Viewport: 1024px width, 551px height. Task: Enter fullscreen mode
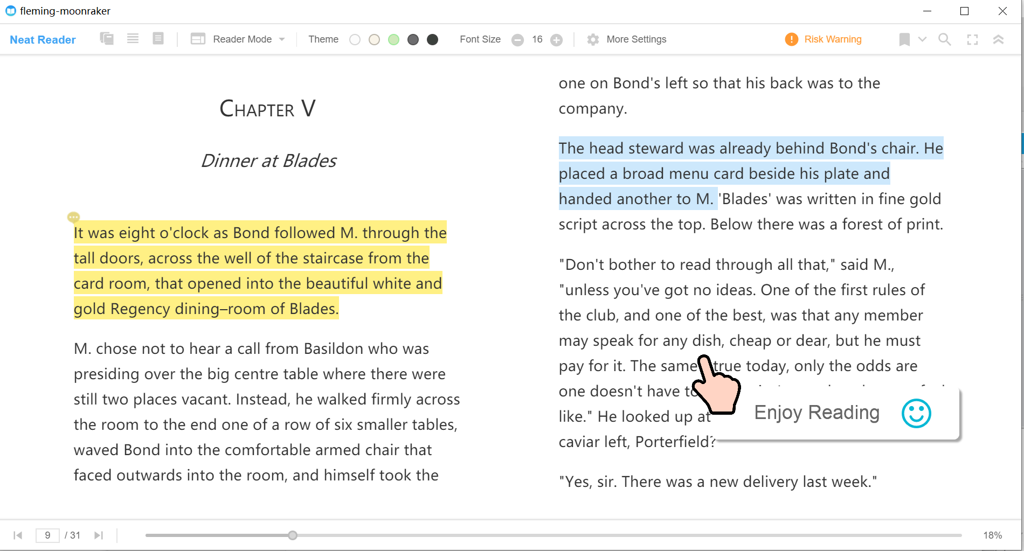pyautogui.click(x=972, y=39)
